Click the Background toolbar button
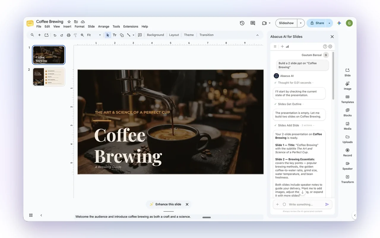The width and height of the screenshot is (380, 238). point(155,35)
